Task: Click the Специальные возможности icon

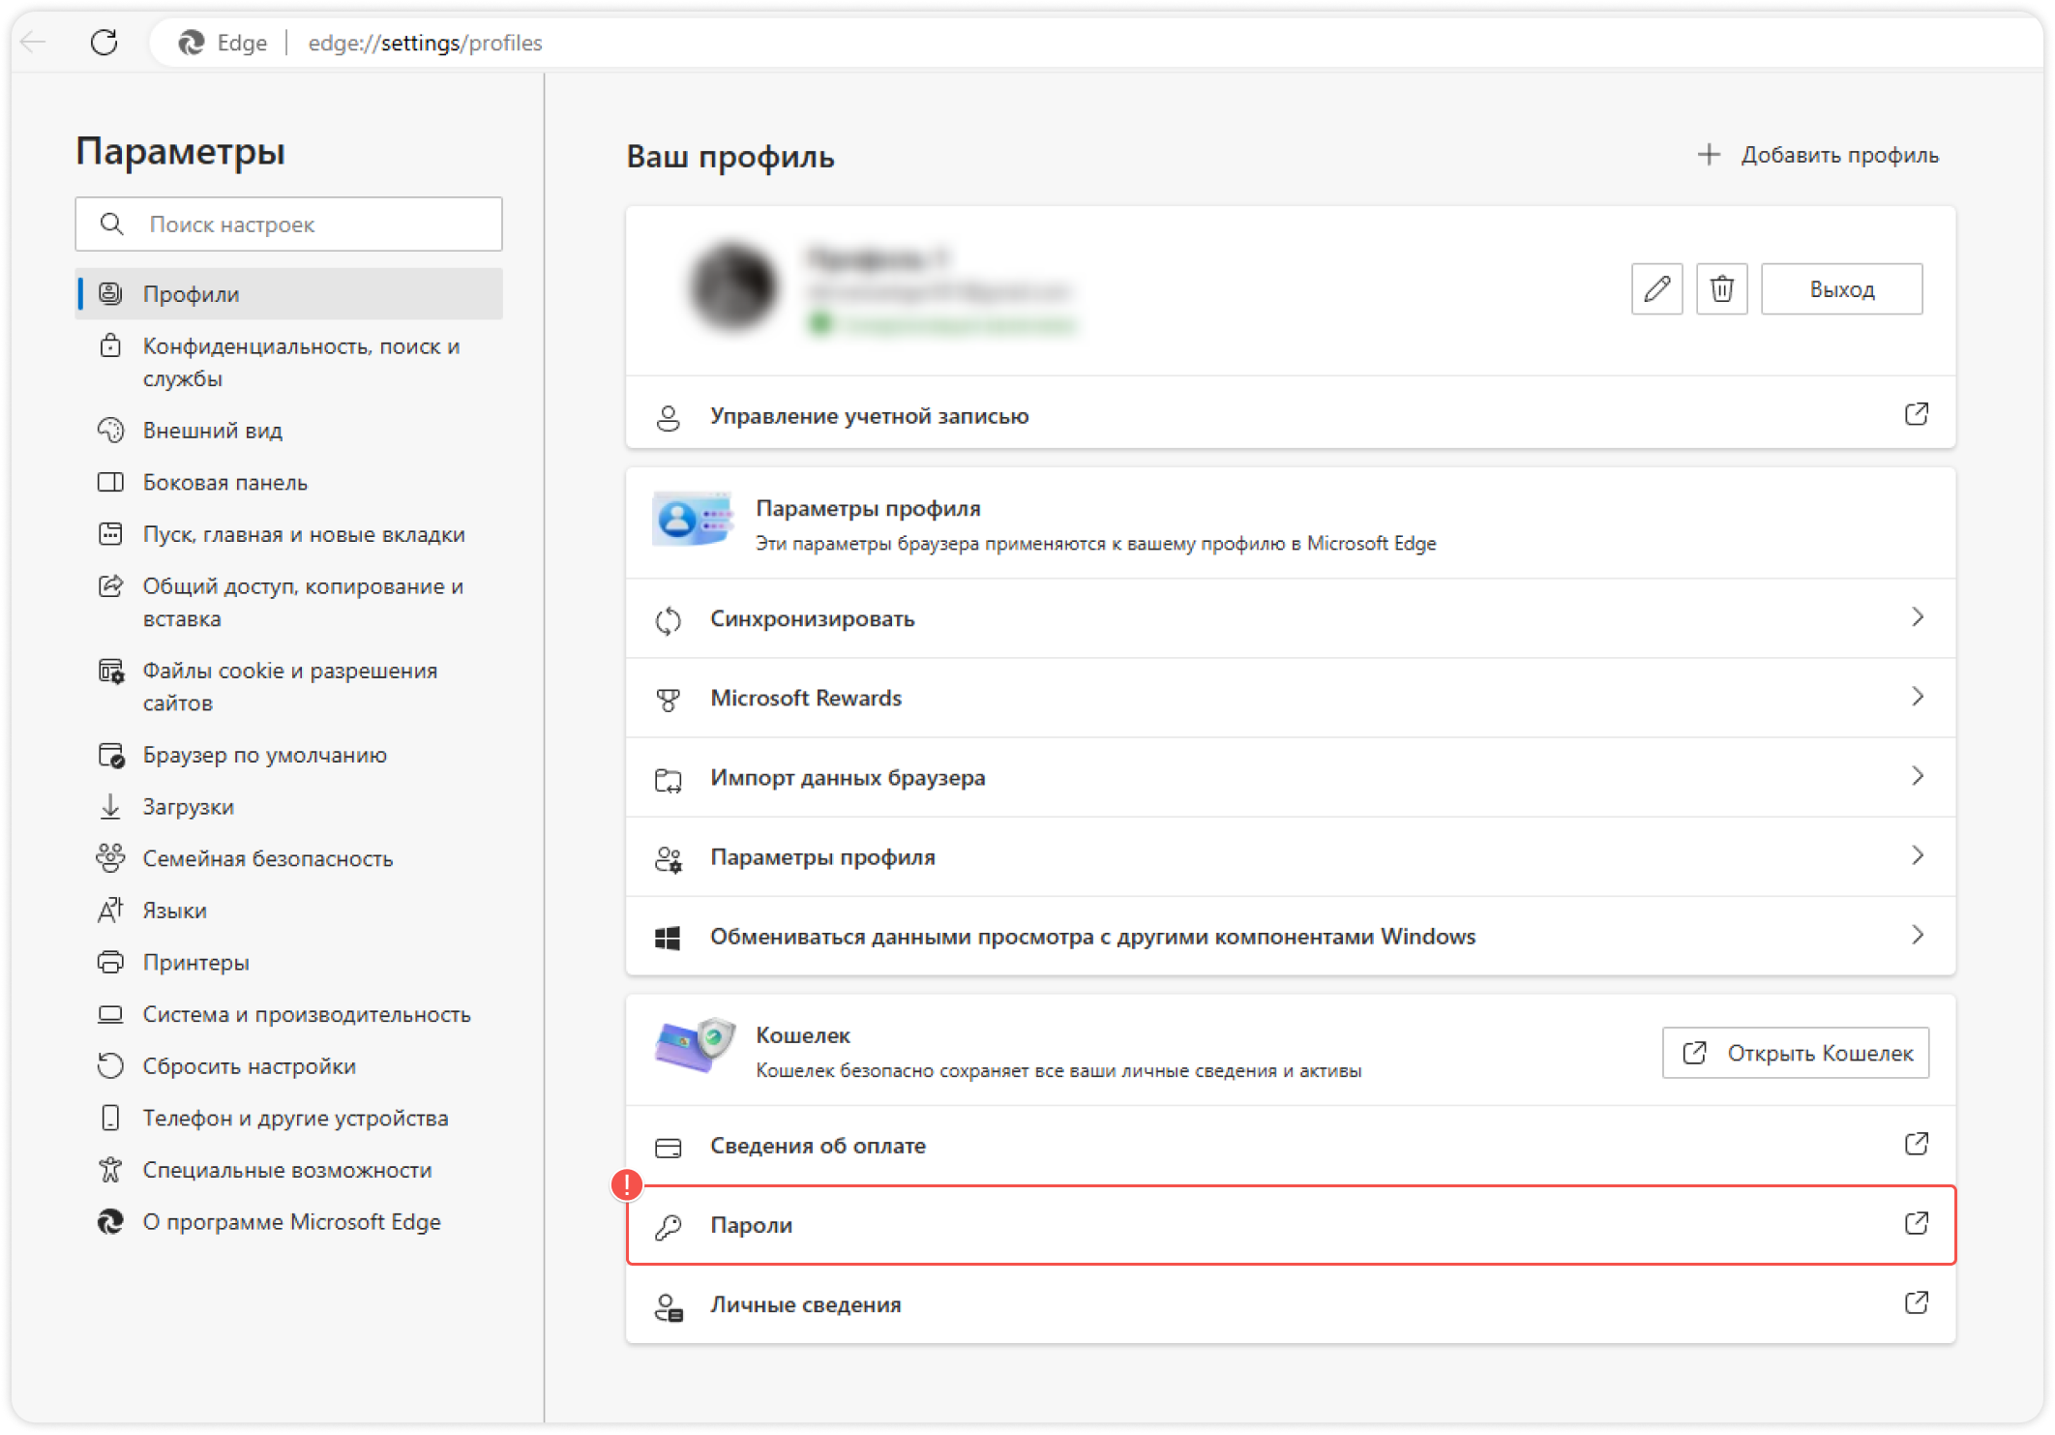Action: [x=111, y=1170]
